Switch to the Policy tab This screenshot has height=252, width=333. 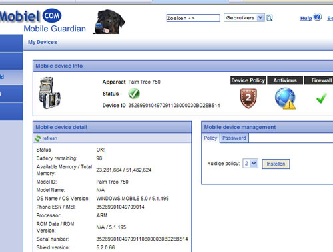click(x=210, y=138)
